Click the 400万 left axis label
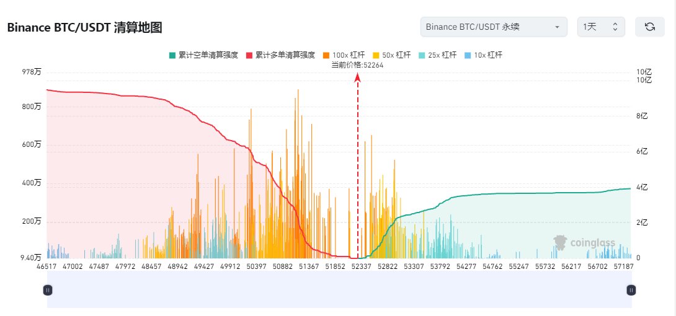The image size is (676, 316). pyautogui.click(x=32, y=183)
